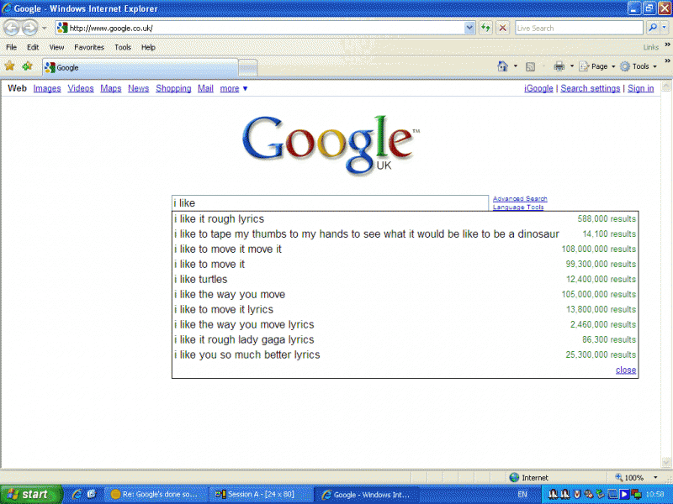The image size is (673, 504).
Task: Select suggestion 'i like it rough lady gaga lyrics'
Action: (405, 340)
